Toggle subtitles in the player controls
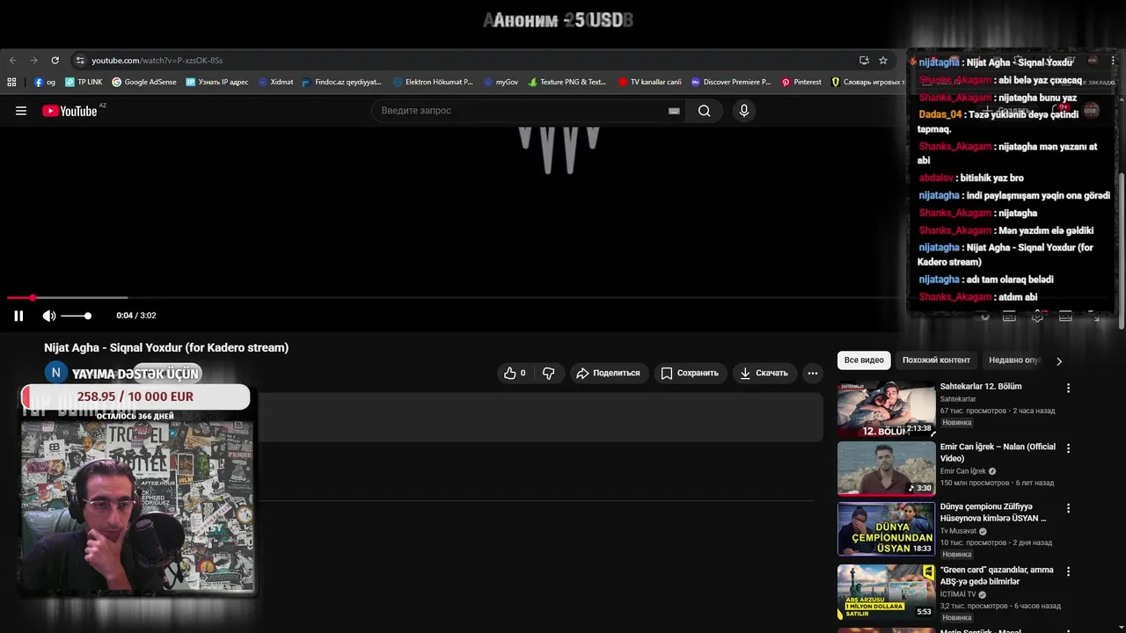 (x=1009, y=316)
